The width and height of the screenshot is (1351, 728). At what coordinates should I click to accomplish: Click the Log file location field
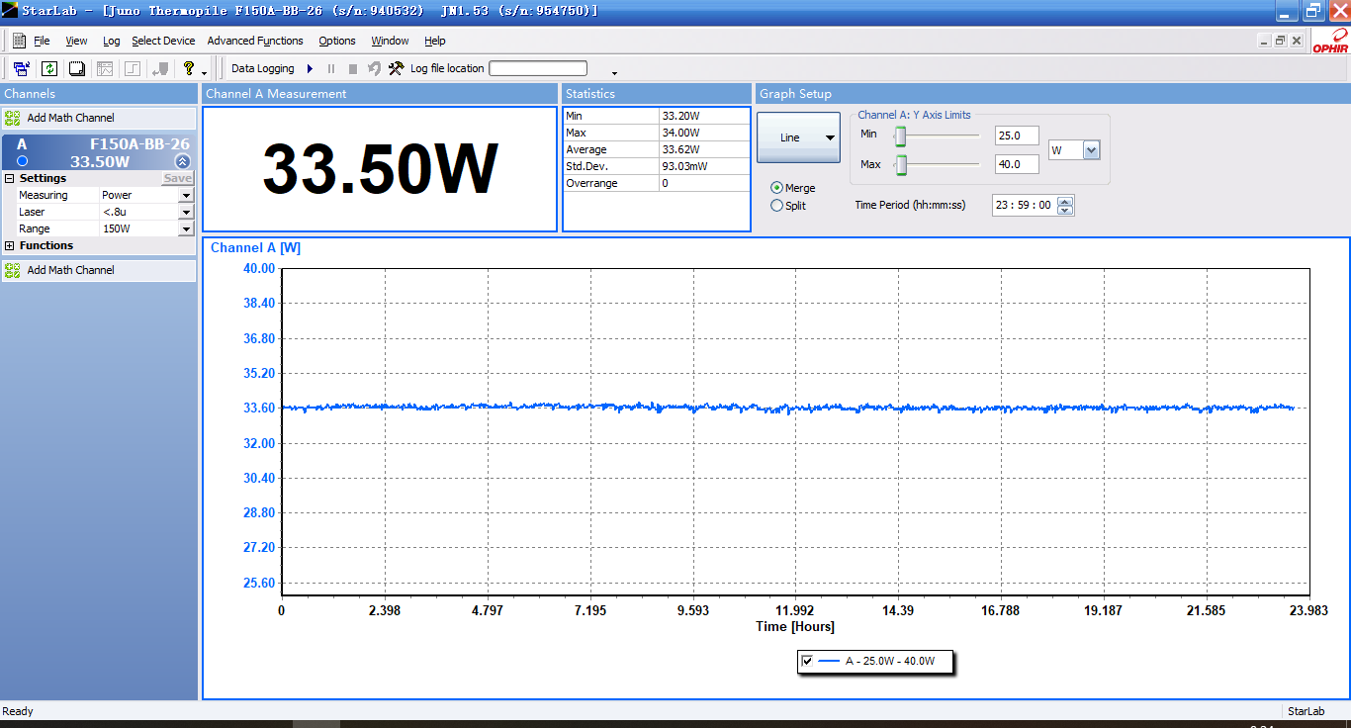click(538, 68)
